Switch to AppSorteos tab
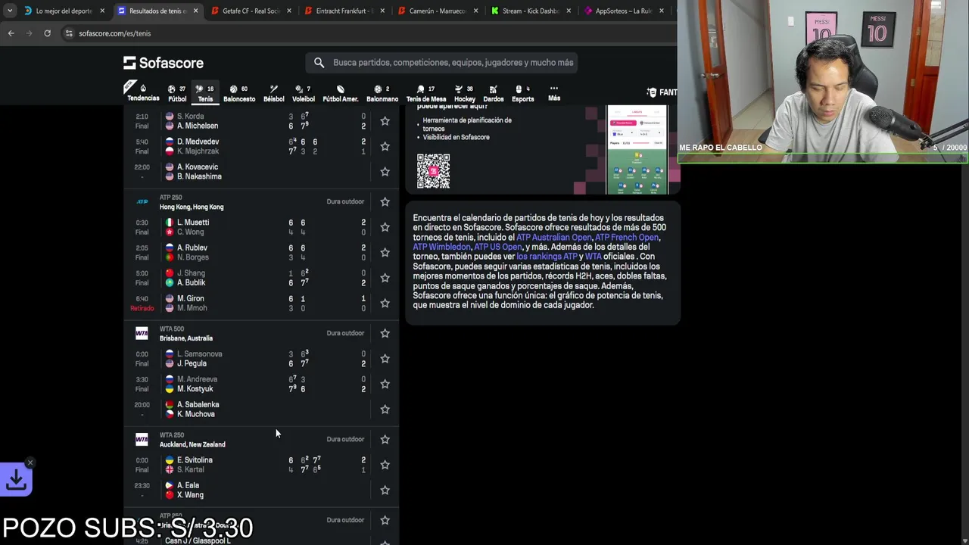This screenshot has width=969, height=545. pos(623,11)
